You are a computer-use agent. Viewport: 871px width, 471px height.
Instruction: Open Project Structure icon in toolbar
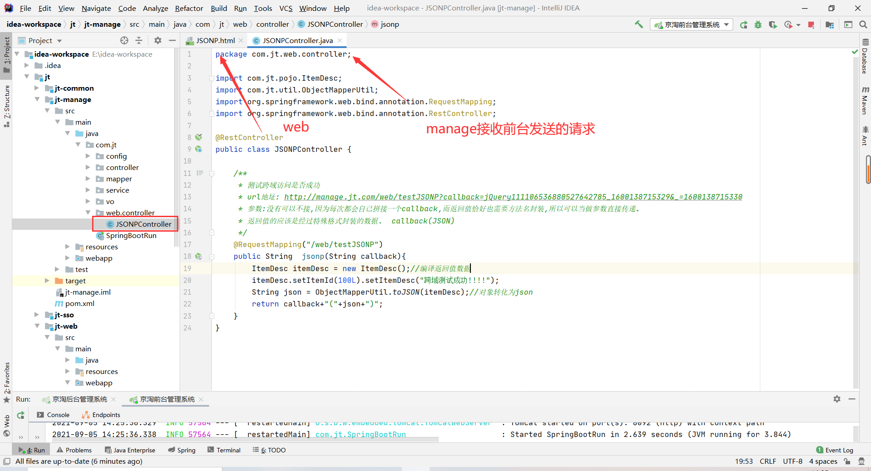tap(830, 25)
